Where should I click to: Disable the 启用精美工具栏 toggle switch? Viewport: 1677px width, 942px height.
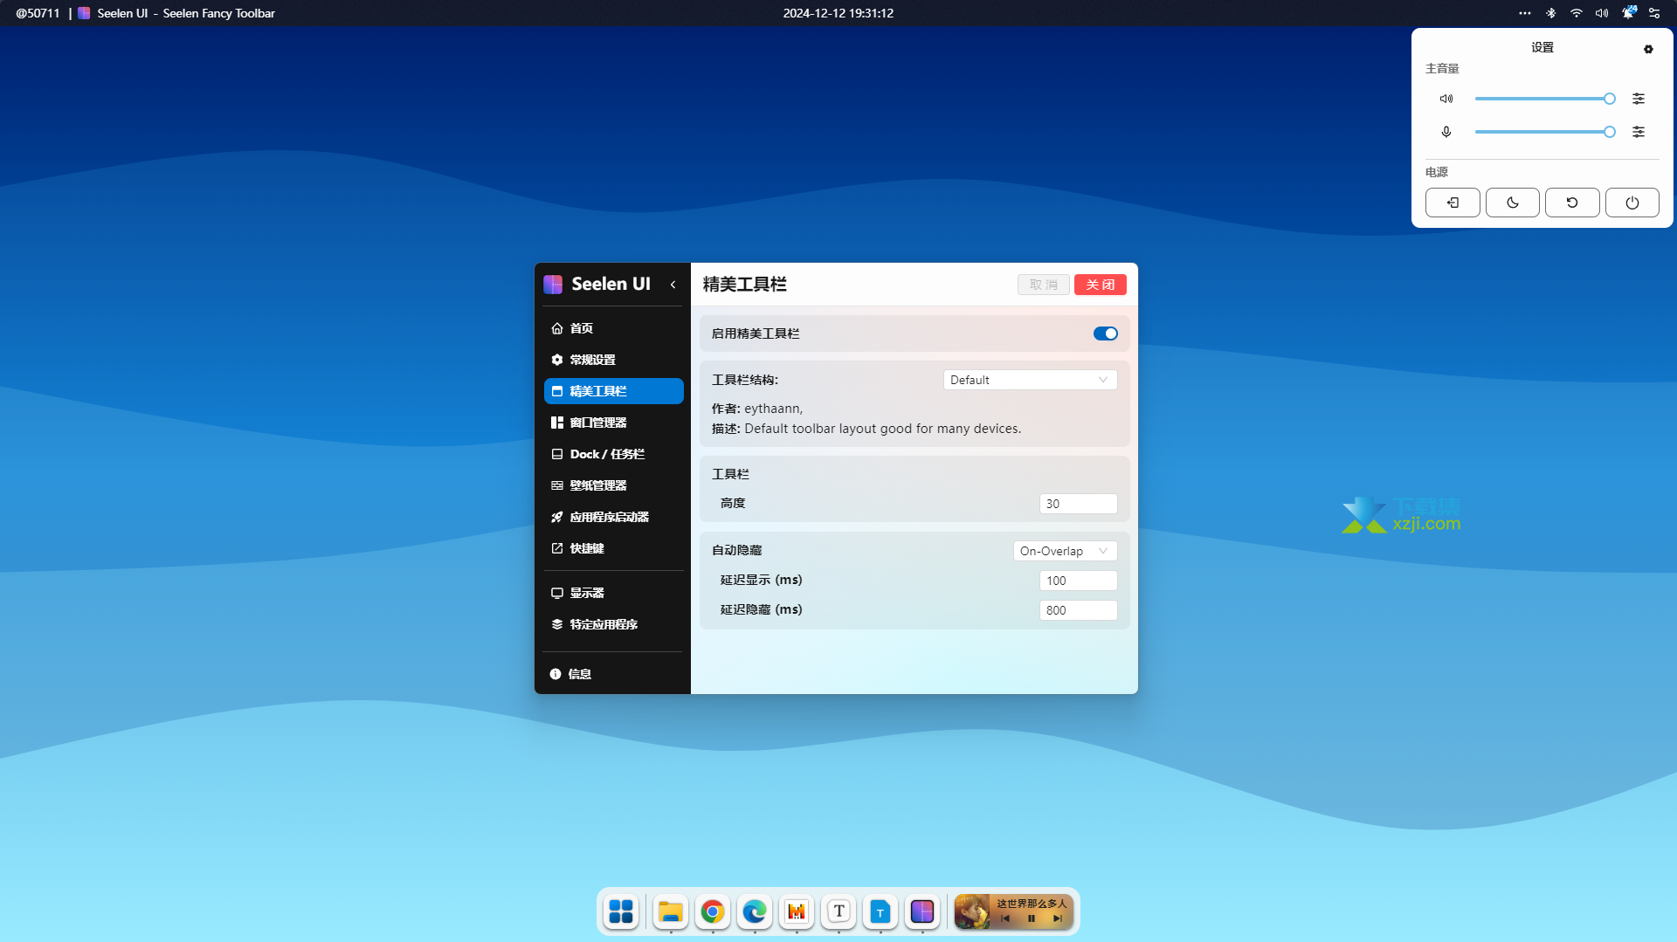click(1105, 333)
